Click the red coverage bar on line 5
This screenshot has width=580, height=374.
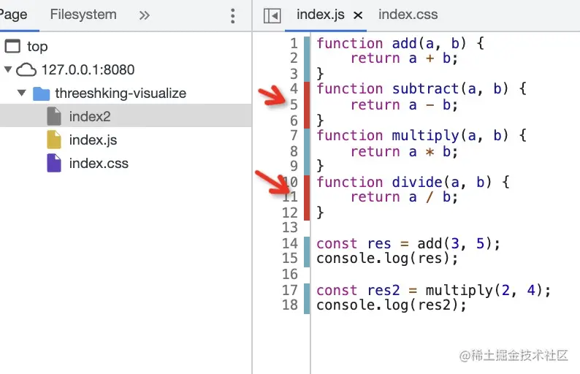click(x=307, y=104)
